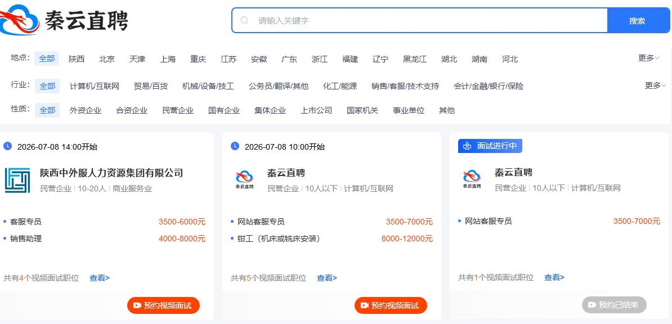Filter industry by 机械/设备/技工
Viewport: 672px width, 324px height.
pyautogui.click(x=208, y=86)
